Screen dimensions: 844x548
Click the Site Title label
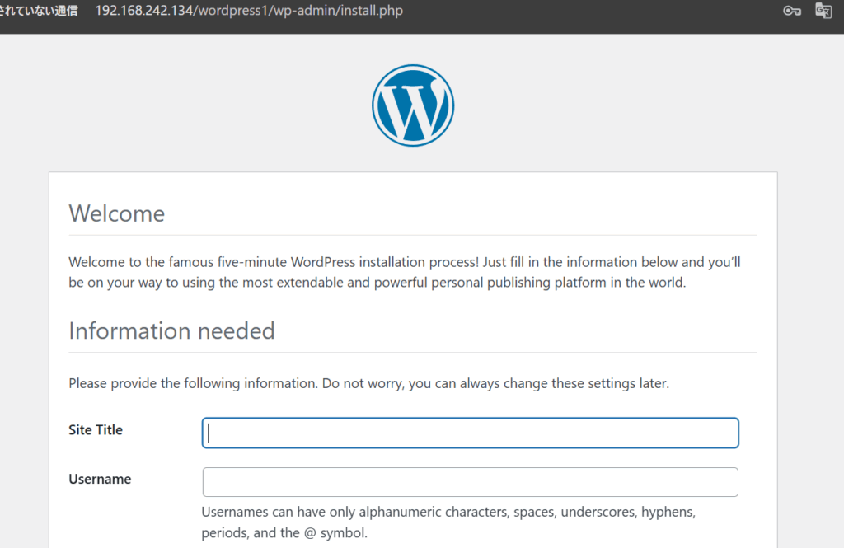(96, 429)
